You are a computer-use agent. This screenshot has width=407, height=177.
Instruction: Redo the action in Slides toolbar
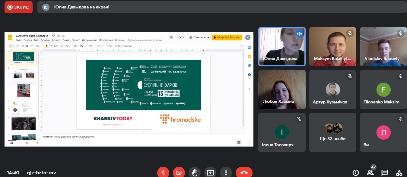22,46
